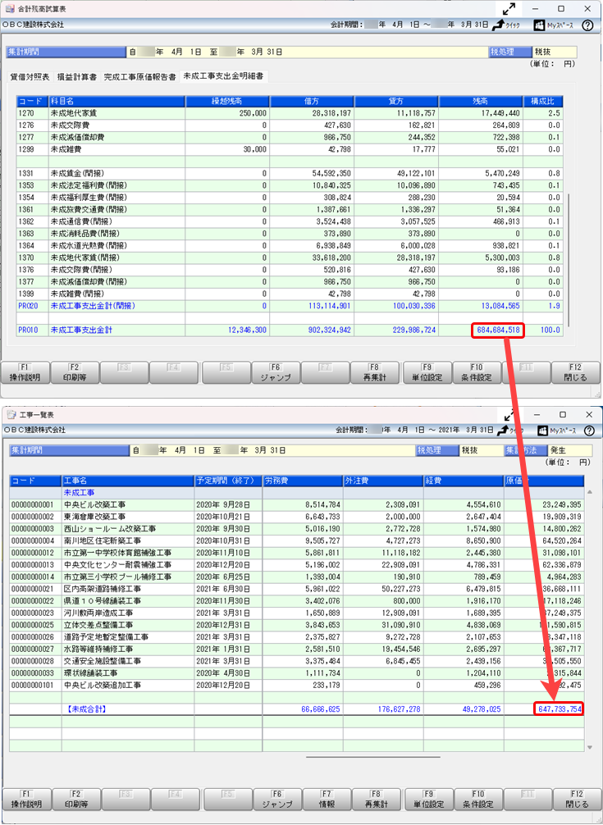Click 【未成合計】 total row label
Viewport: 603px width, 825px height.
click(x=86, y=709)
